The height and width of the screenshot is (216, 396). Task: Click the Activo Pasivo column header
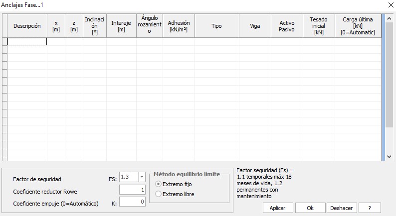pyautogui.click(x=287, y=26)
